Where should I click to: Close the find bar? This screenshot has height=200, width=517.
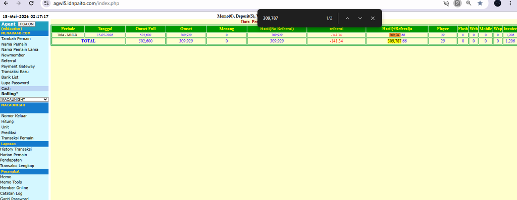[373, 18]
